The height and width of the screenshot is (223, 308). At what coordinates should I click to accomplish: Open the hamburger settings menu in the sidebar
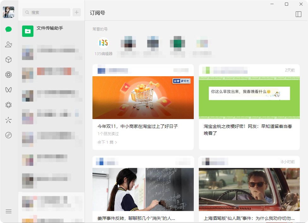[x=9, y=211]
